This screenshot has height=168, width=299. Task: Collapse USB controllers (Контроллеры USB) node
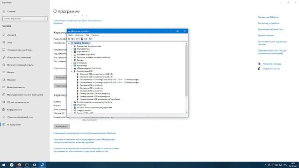pos(72,71)
